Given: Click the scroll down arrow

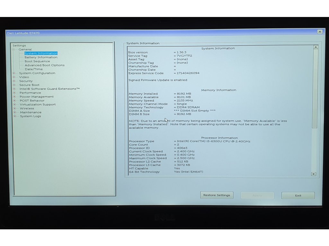Looking at the screenshot, I should pyautogui.click(x=314, y=174).
